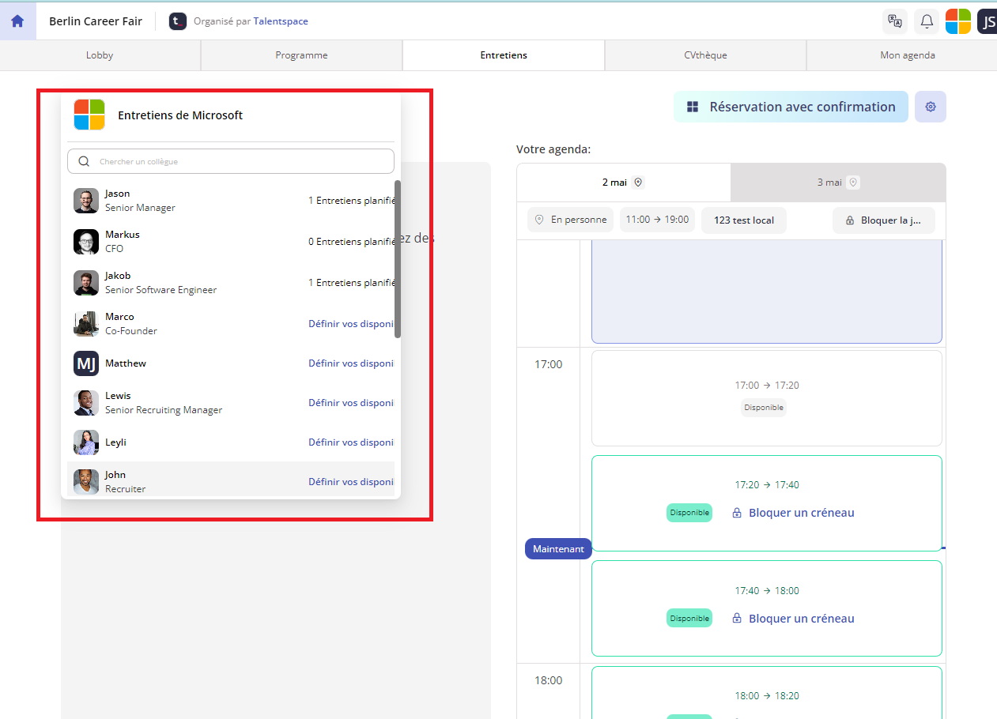Click Définir vos disponibilités for Marco
The width and height of the screenshot is (997, 719).
(x=351, y=323)
